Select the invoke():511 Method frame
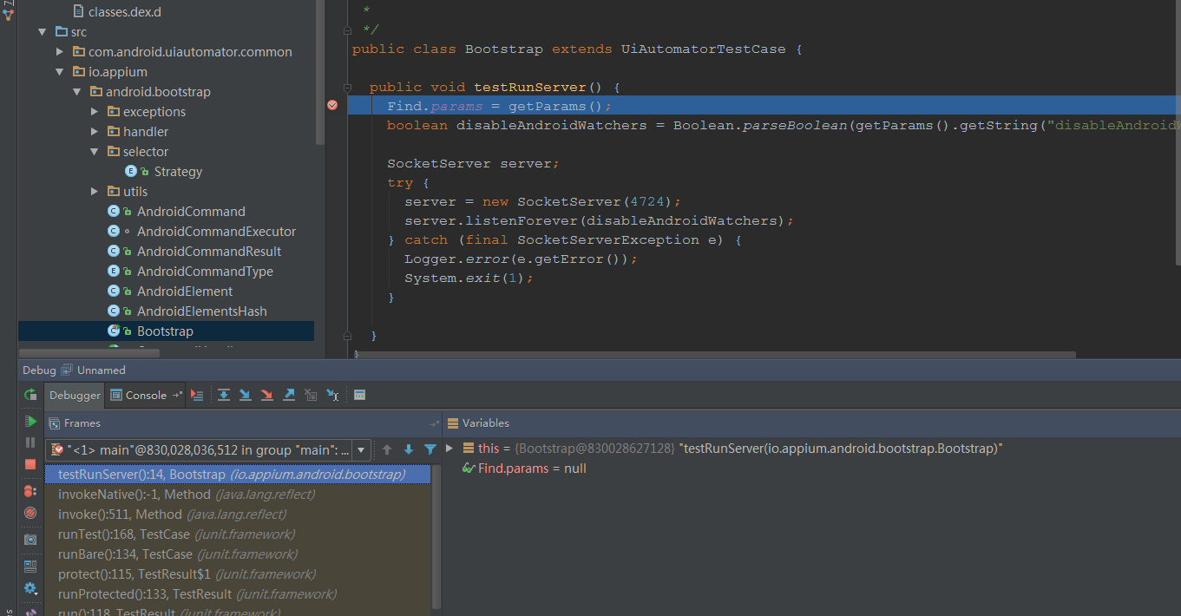The image size is (1181, 616). [x=238, y=514]
